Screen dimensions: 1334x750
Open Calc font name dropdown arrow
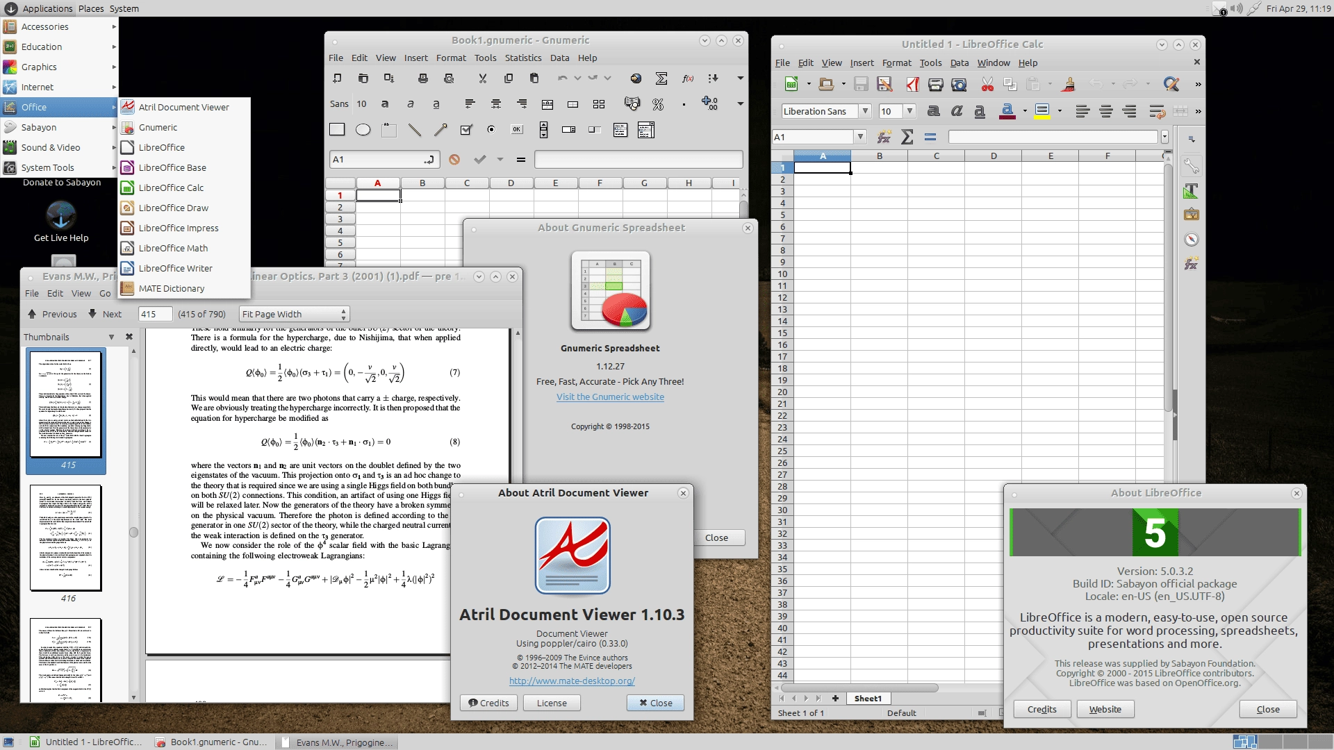(x=865, y=111)
